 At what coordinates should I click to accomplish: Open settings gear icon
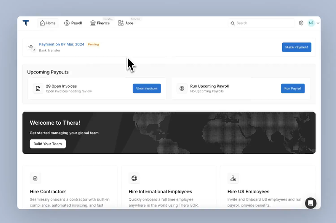point(301,23)
